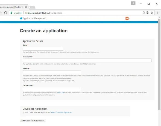Image resolution: width=161 pixels, height=126 pixels.
Task: Open the OAuth 1.0a link
Action: [61, 92]
